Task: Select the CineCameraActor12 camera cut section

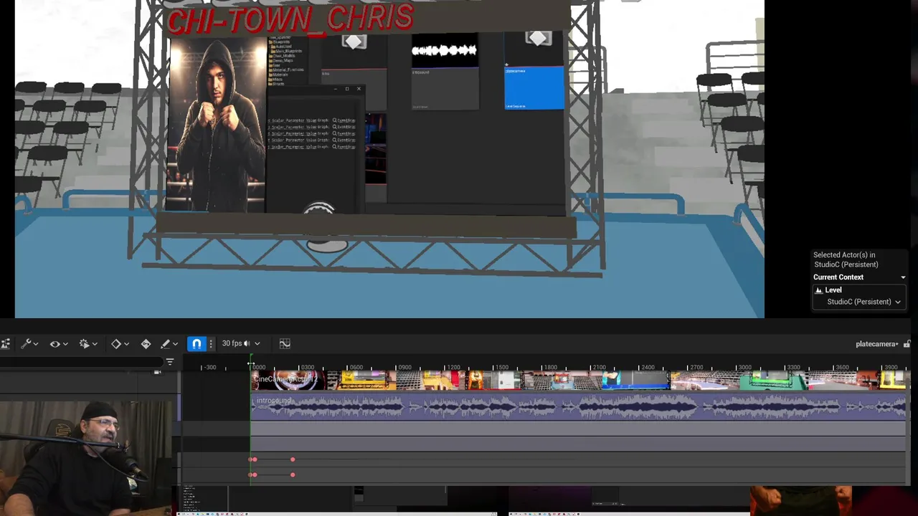Action: coord(287,380)
